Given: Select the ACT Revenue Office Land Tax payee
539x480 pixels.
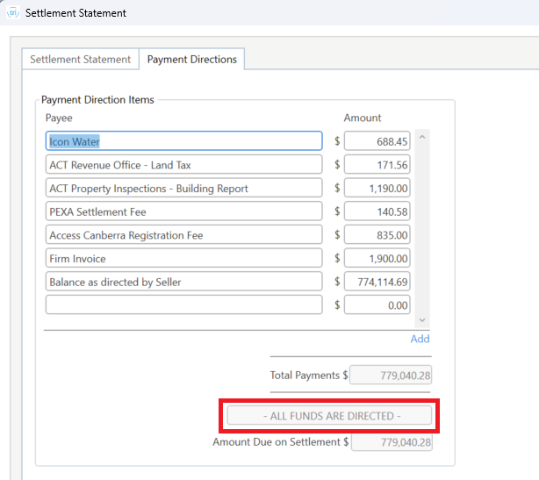Looking at the screenshot, I should [x=183, y=165].
